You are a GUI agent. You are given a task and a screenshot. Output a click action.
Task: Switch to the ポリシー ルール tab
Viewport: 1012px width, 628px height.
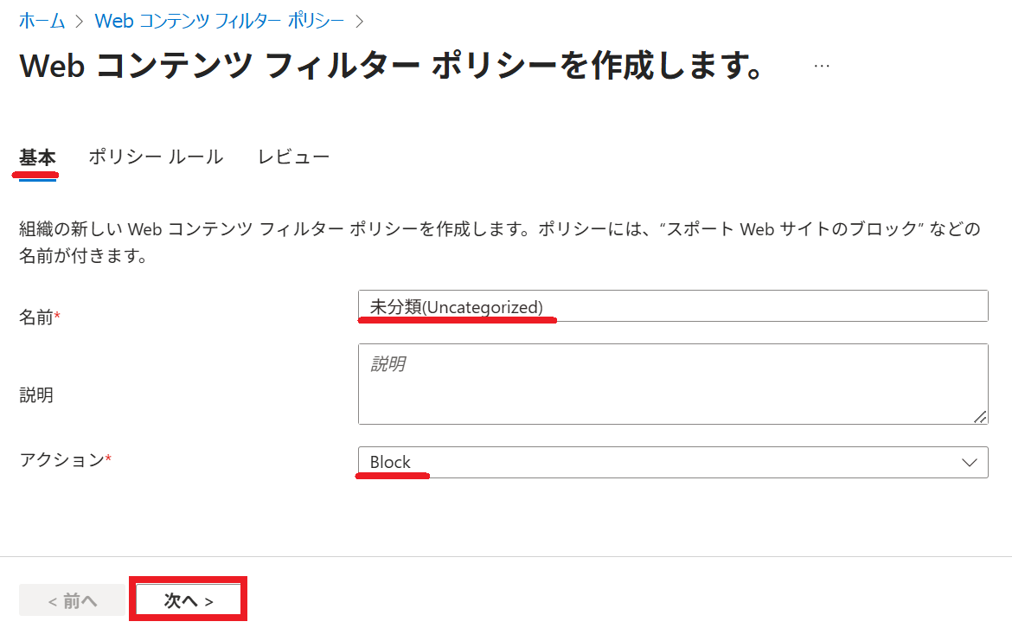coord(156,157)
